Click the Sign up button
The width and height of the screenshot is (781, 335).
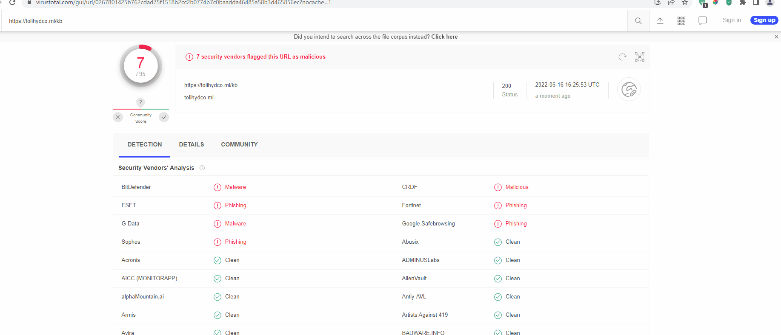pyautogui.click(x=764, y=20)
